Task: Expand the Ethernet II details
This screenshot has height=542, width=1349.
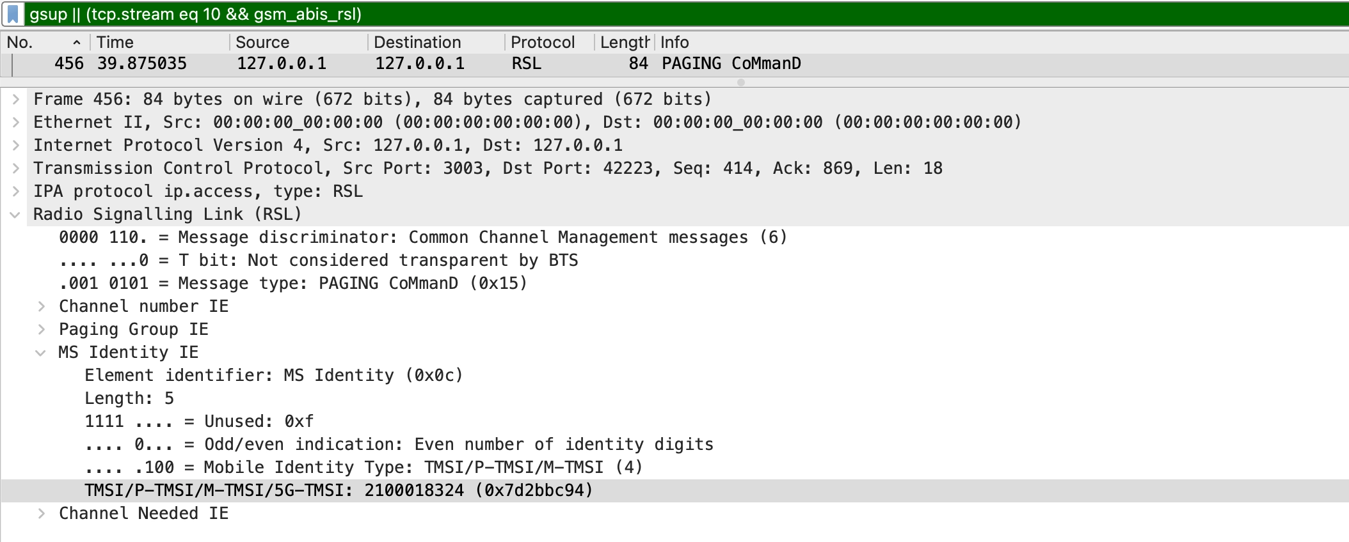Action: tap(16, 122)
